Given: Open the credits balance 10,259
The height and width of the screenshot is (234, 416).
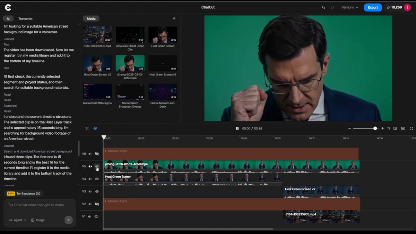Looking at the screenshot, I should pyautogui.click(x=394, y=7).
